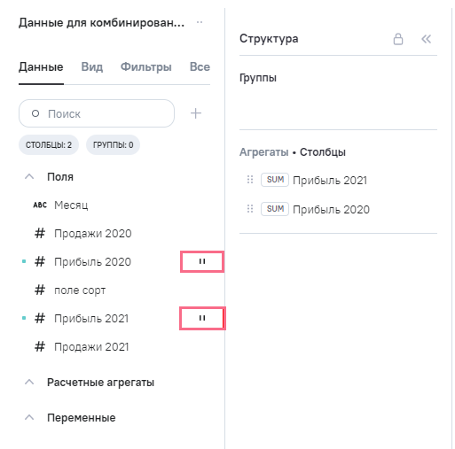Click the pause-style icon next to Прибыль 2020

coord(202,261)
